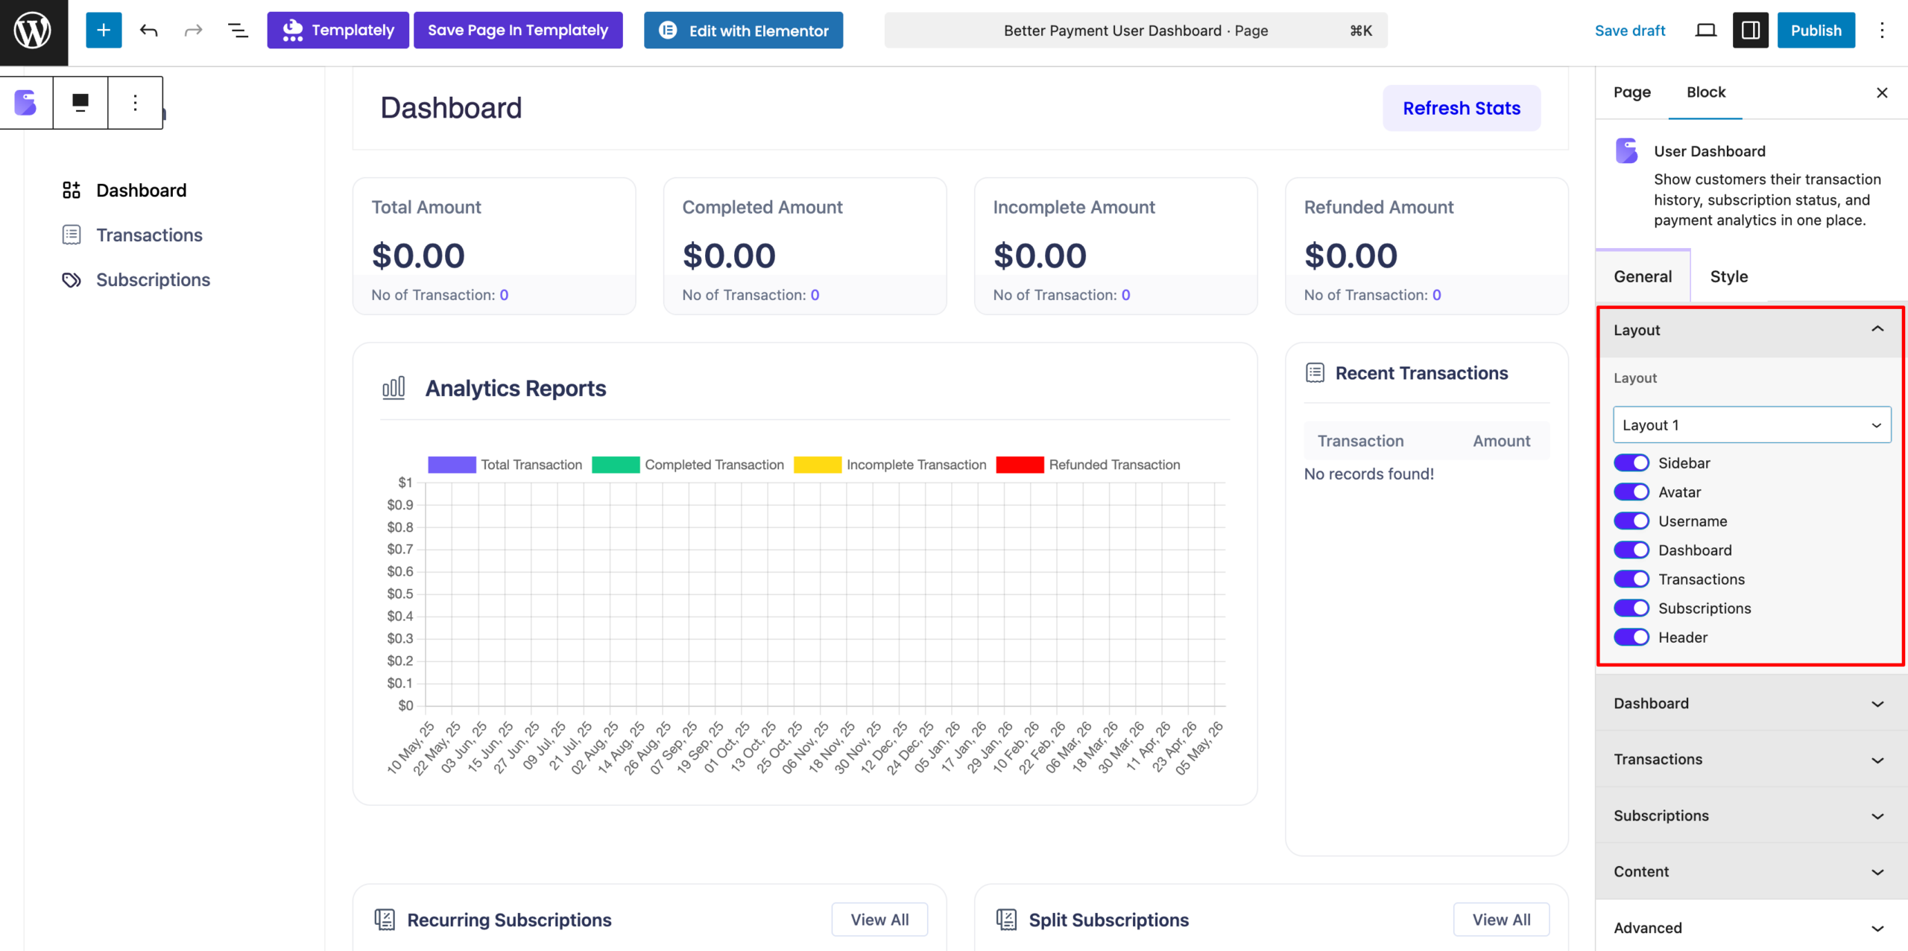
Task: Open the document overview list
Action: (238, 31)
